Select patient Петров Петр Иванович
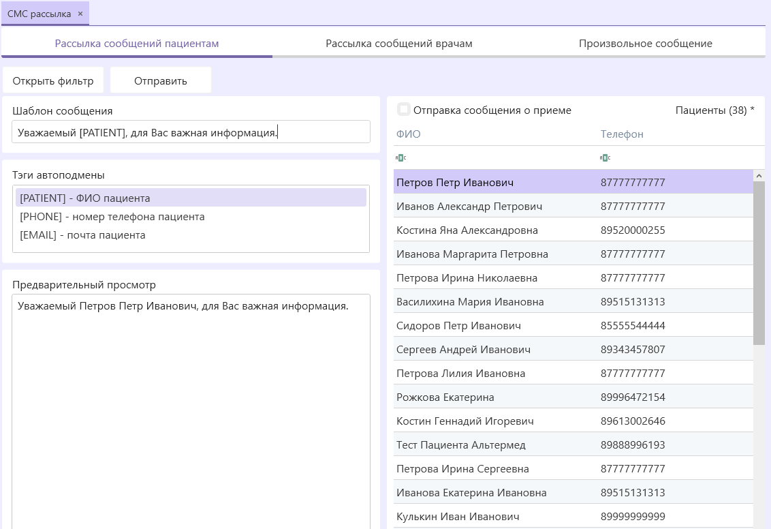 [573, 182]
